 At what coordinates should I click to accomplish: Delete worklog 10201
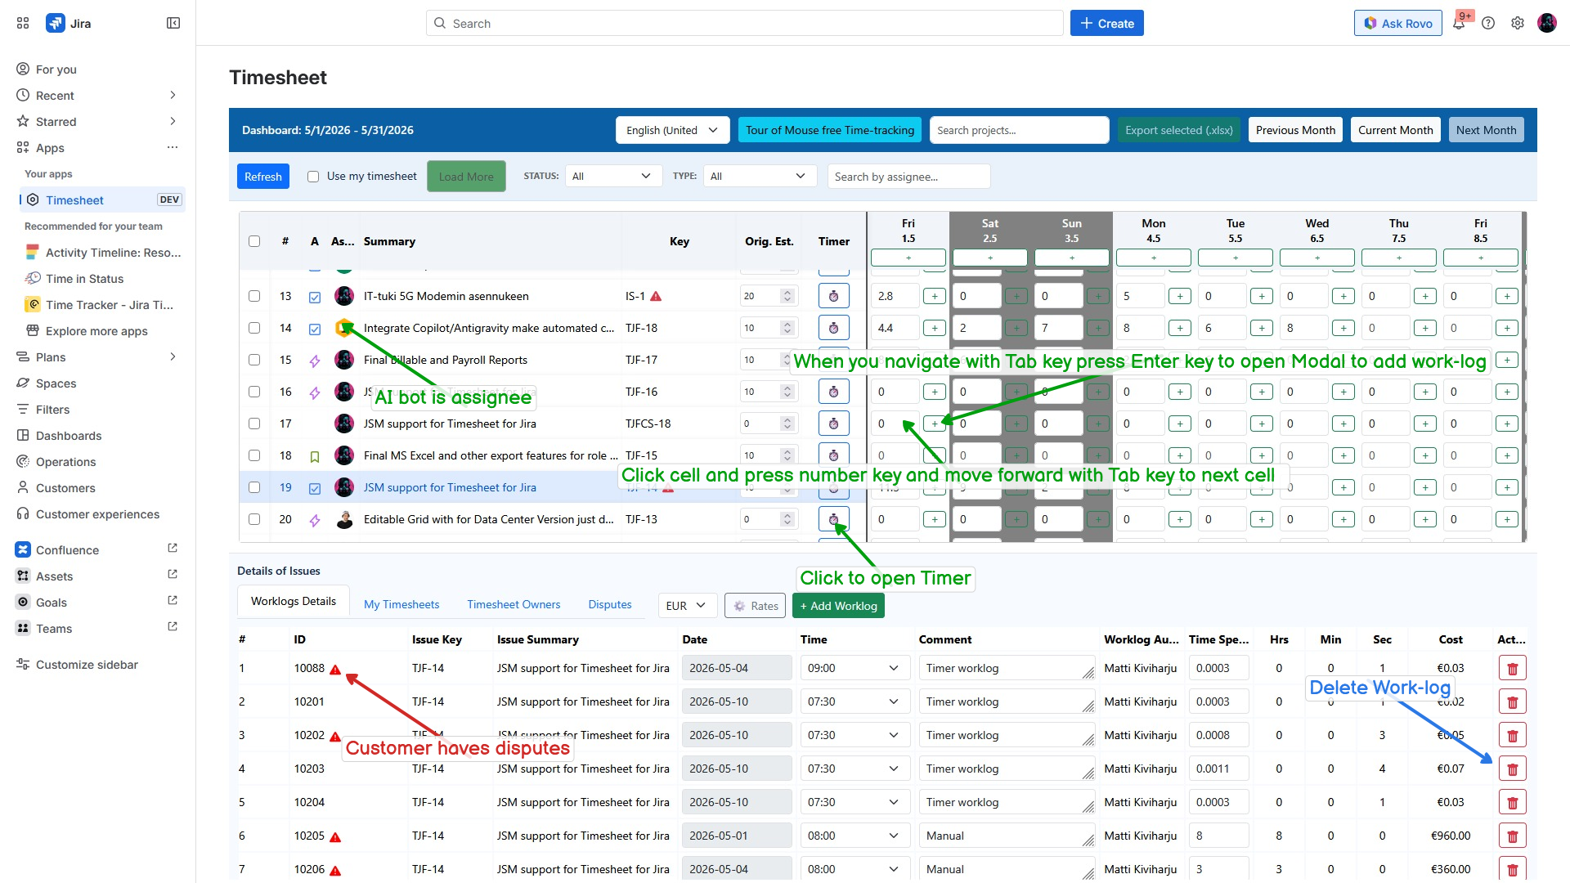[1513, 702]
